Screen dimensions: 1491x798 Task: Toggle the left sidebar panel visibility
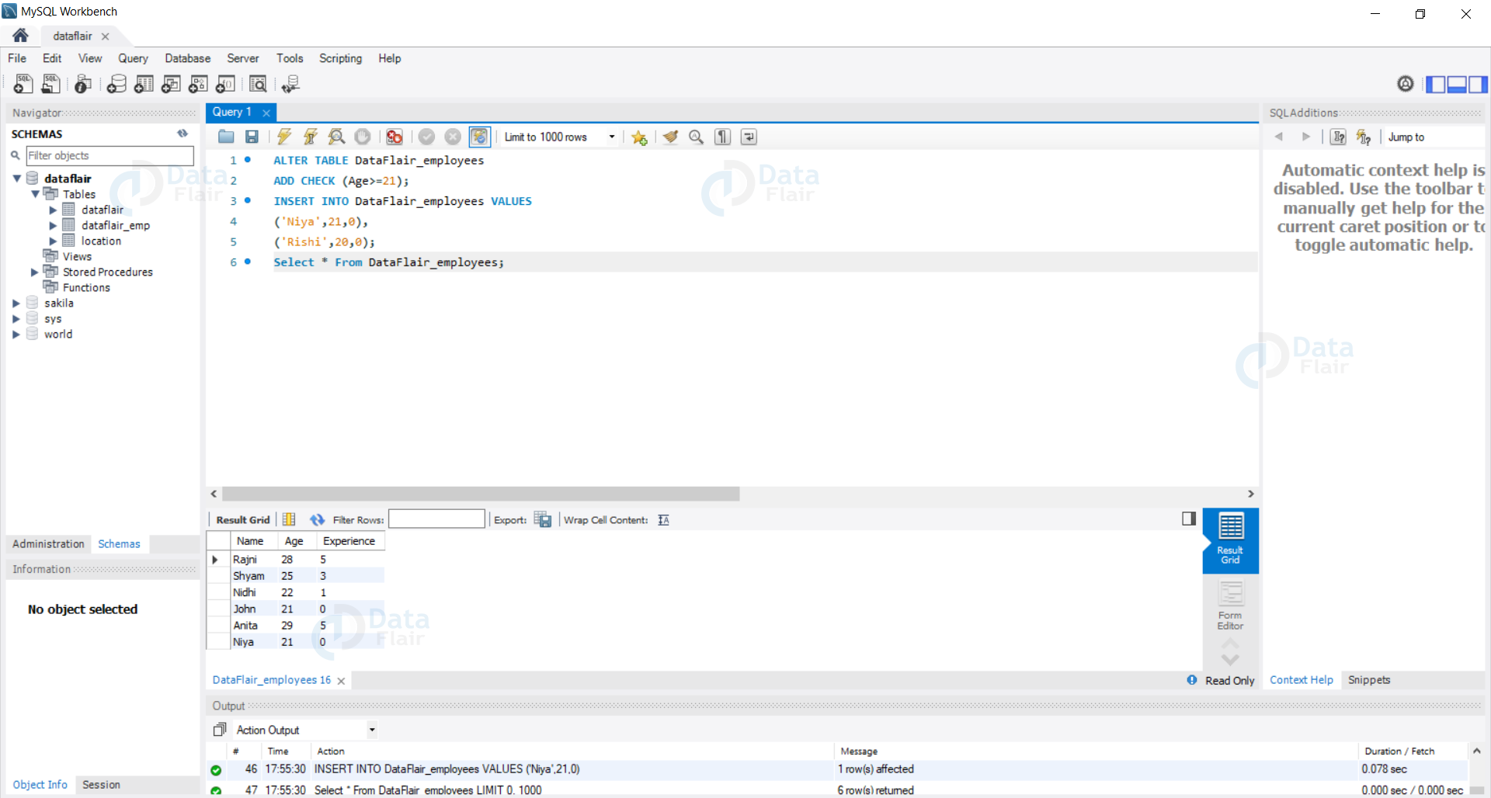(x=1436, y=84)
